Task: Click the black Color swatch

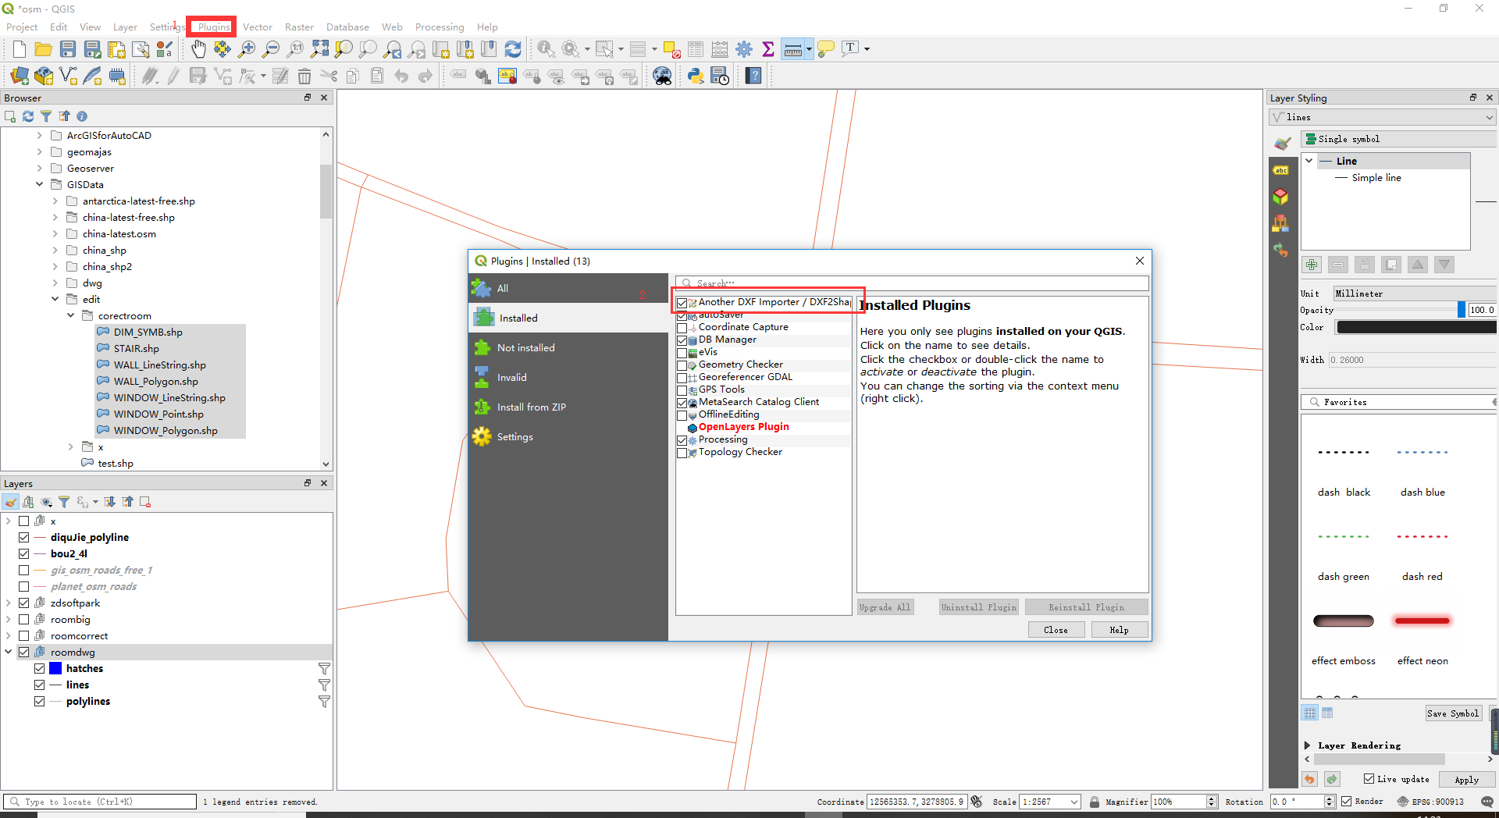Action: pos(1416,328)
